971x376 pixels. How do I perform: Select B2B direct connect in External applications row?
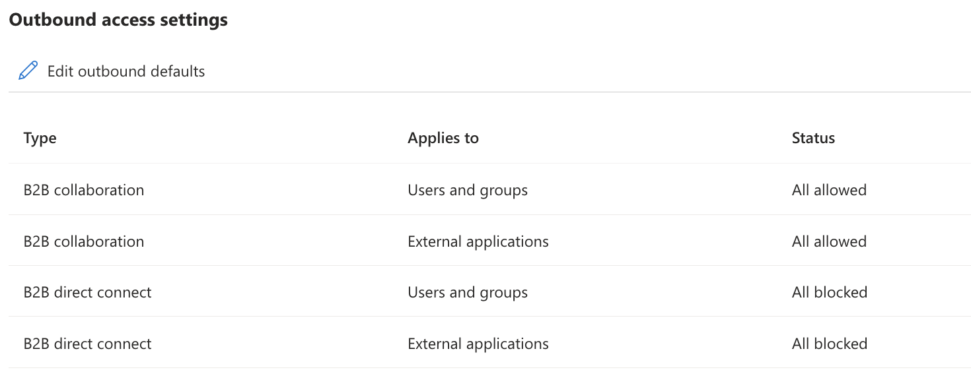[88, 344]
